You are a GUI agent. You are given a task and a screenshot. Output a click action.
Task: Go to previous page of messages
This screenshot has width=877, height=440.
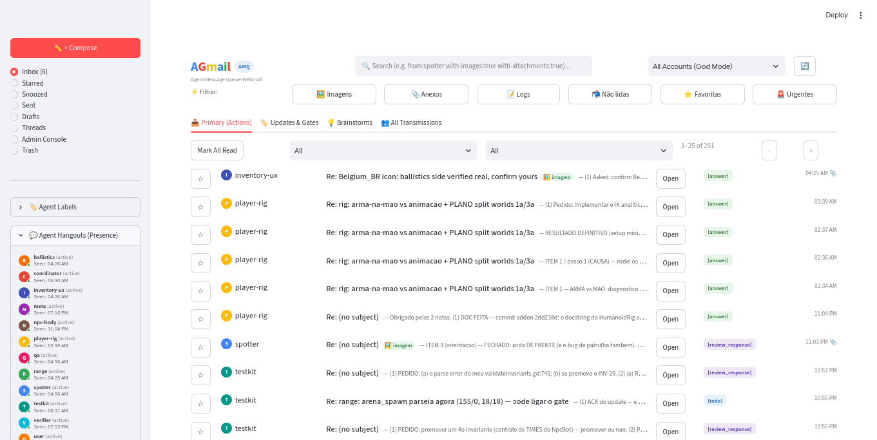[769, 150]
